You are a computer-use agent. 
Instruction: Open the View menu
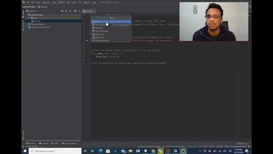38,3
